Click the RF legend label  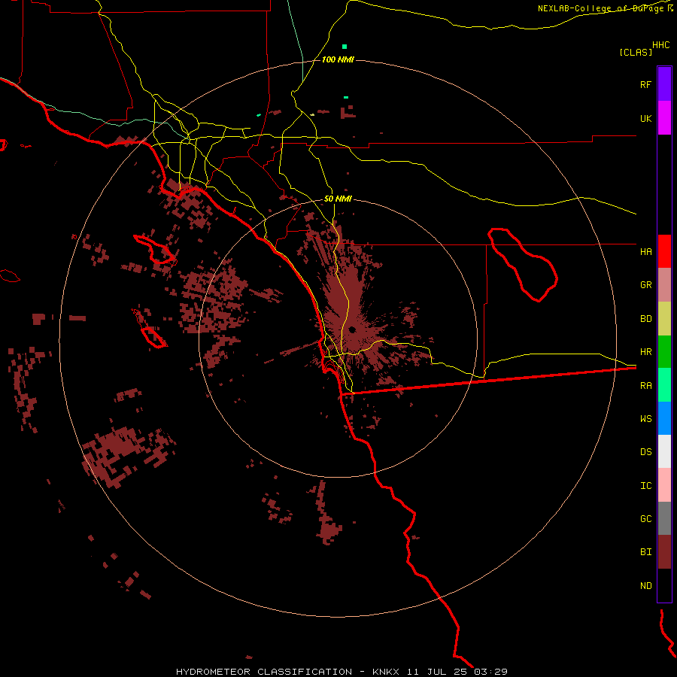(645, 84)
